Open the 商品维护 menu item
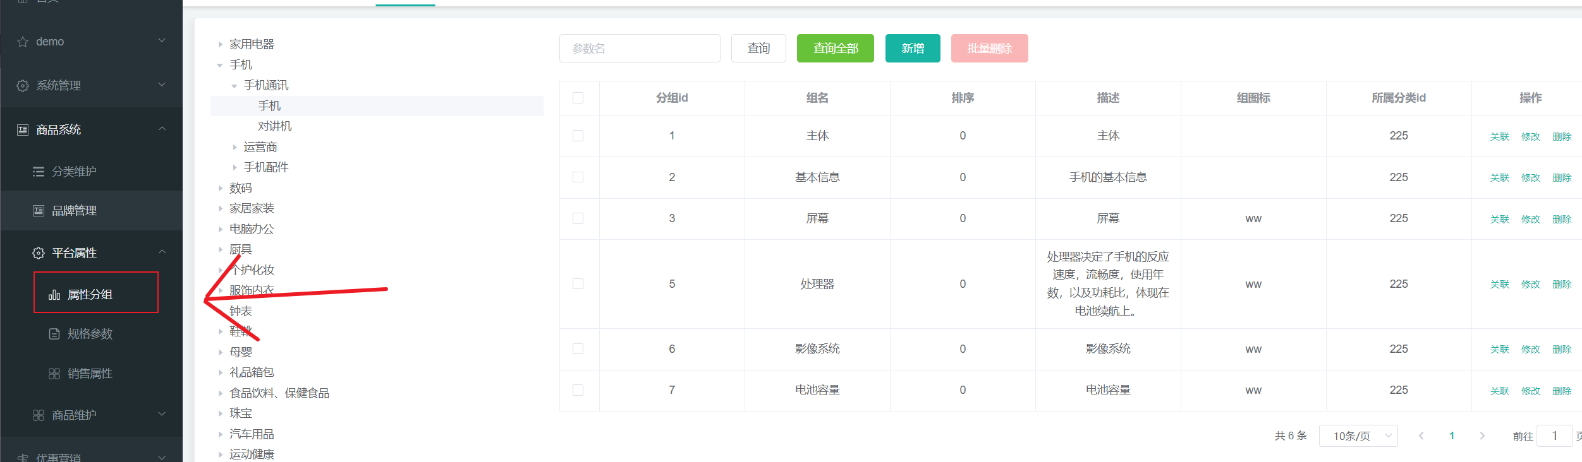Screen dimensions: 1582x462 (x=92, y=415)
